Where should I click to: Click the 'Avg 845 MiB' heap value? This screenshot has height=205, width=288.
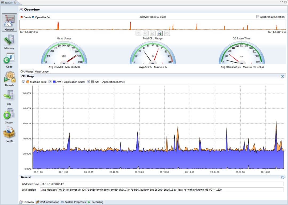tap(56, 67)
